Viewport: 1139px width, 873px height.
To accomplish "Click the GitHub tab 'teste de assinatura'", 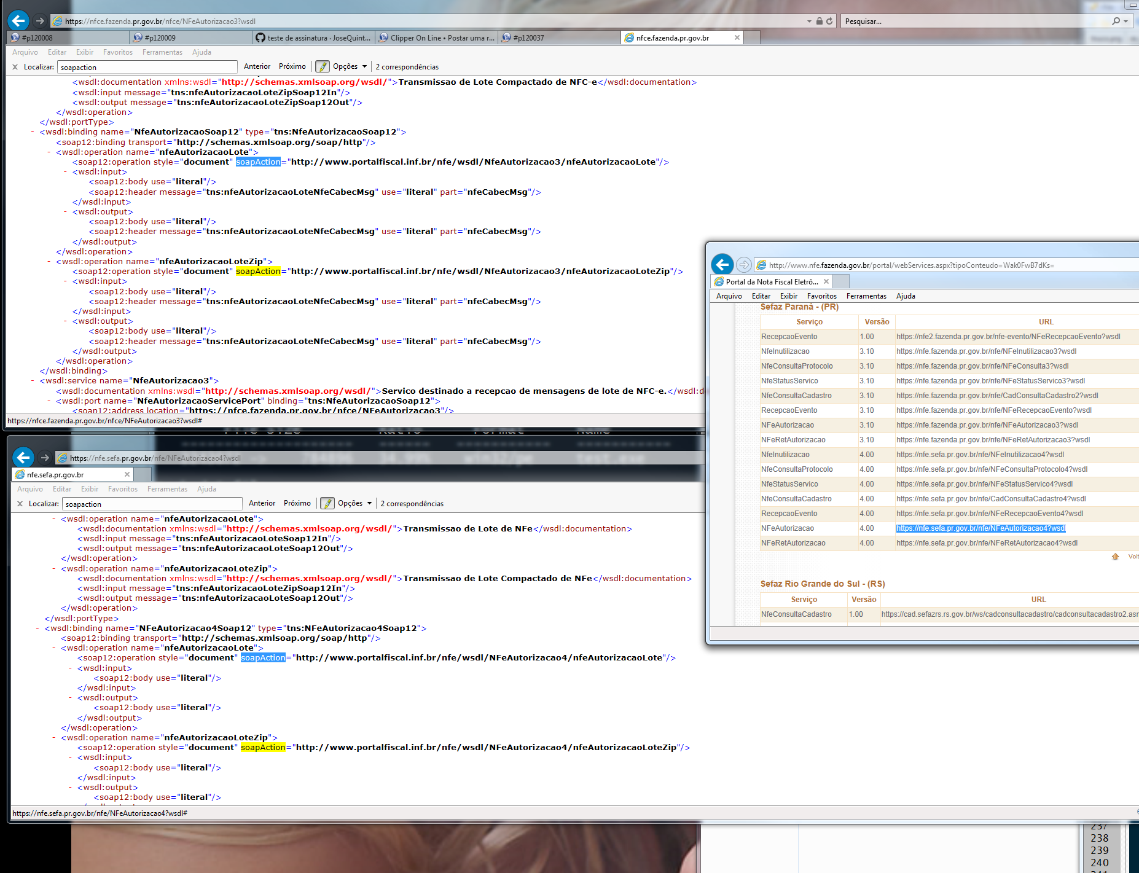I will coord(313,38).
